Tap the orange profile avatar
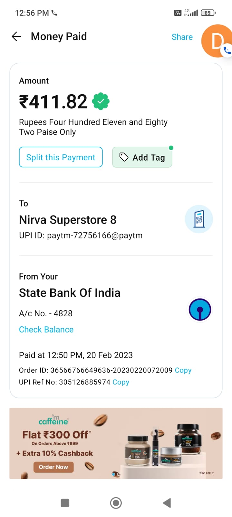This screenshot has height=517, width=232. pos(215,40)
